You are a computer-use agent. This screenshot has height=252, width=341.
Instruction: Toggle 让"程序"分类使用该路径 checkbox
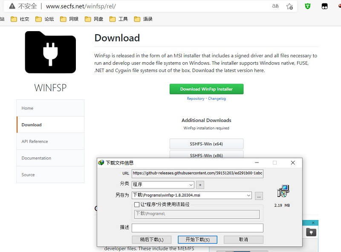click(x=137, y=205)
